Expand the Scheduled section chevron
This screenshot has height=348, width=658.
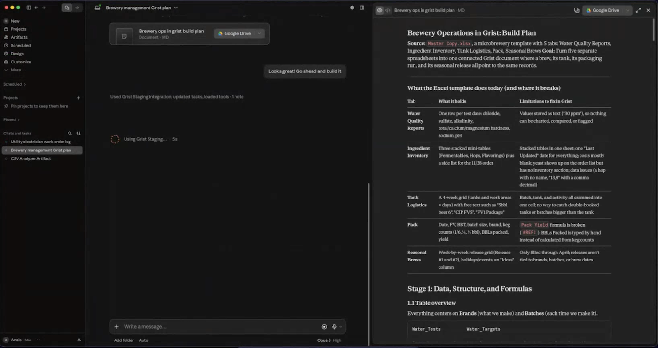tap(25, 84)
